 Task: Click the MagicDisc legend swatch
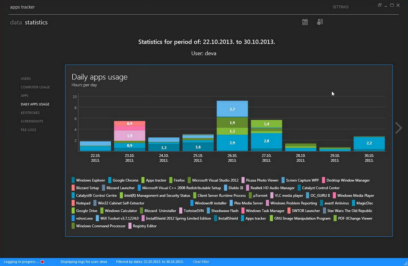click(x=353, y=203)
